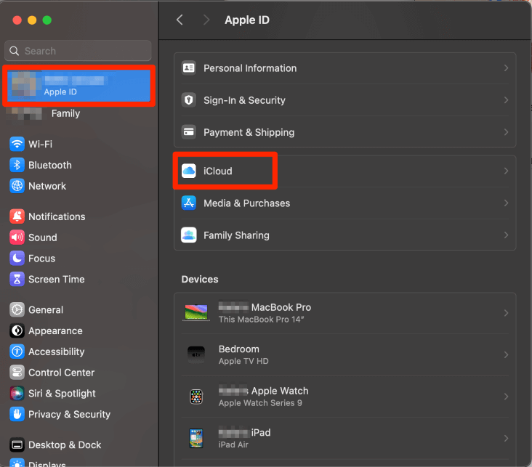Expand the Sign-In & Security row chevron
532x467 pixels.
point(506,100)
